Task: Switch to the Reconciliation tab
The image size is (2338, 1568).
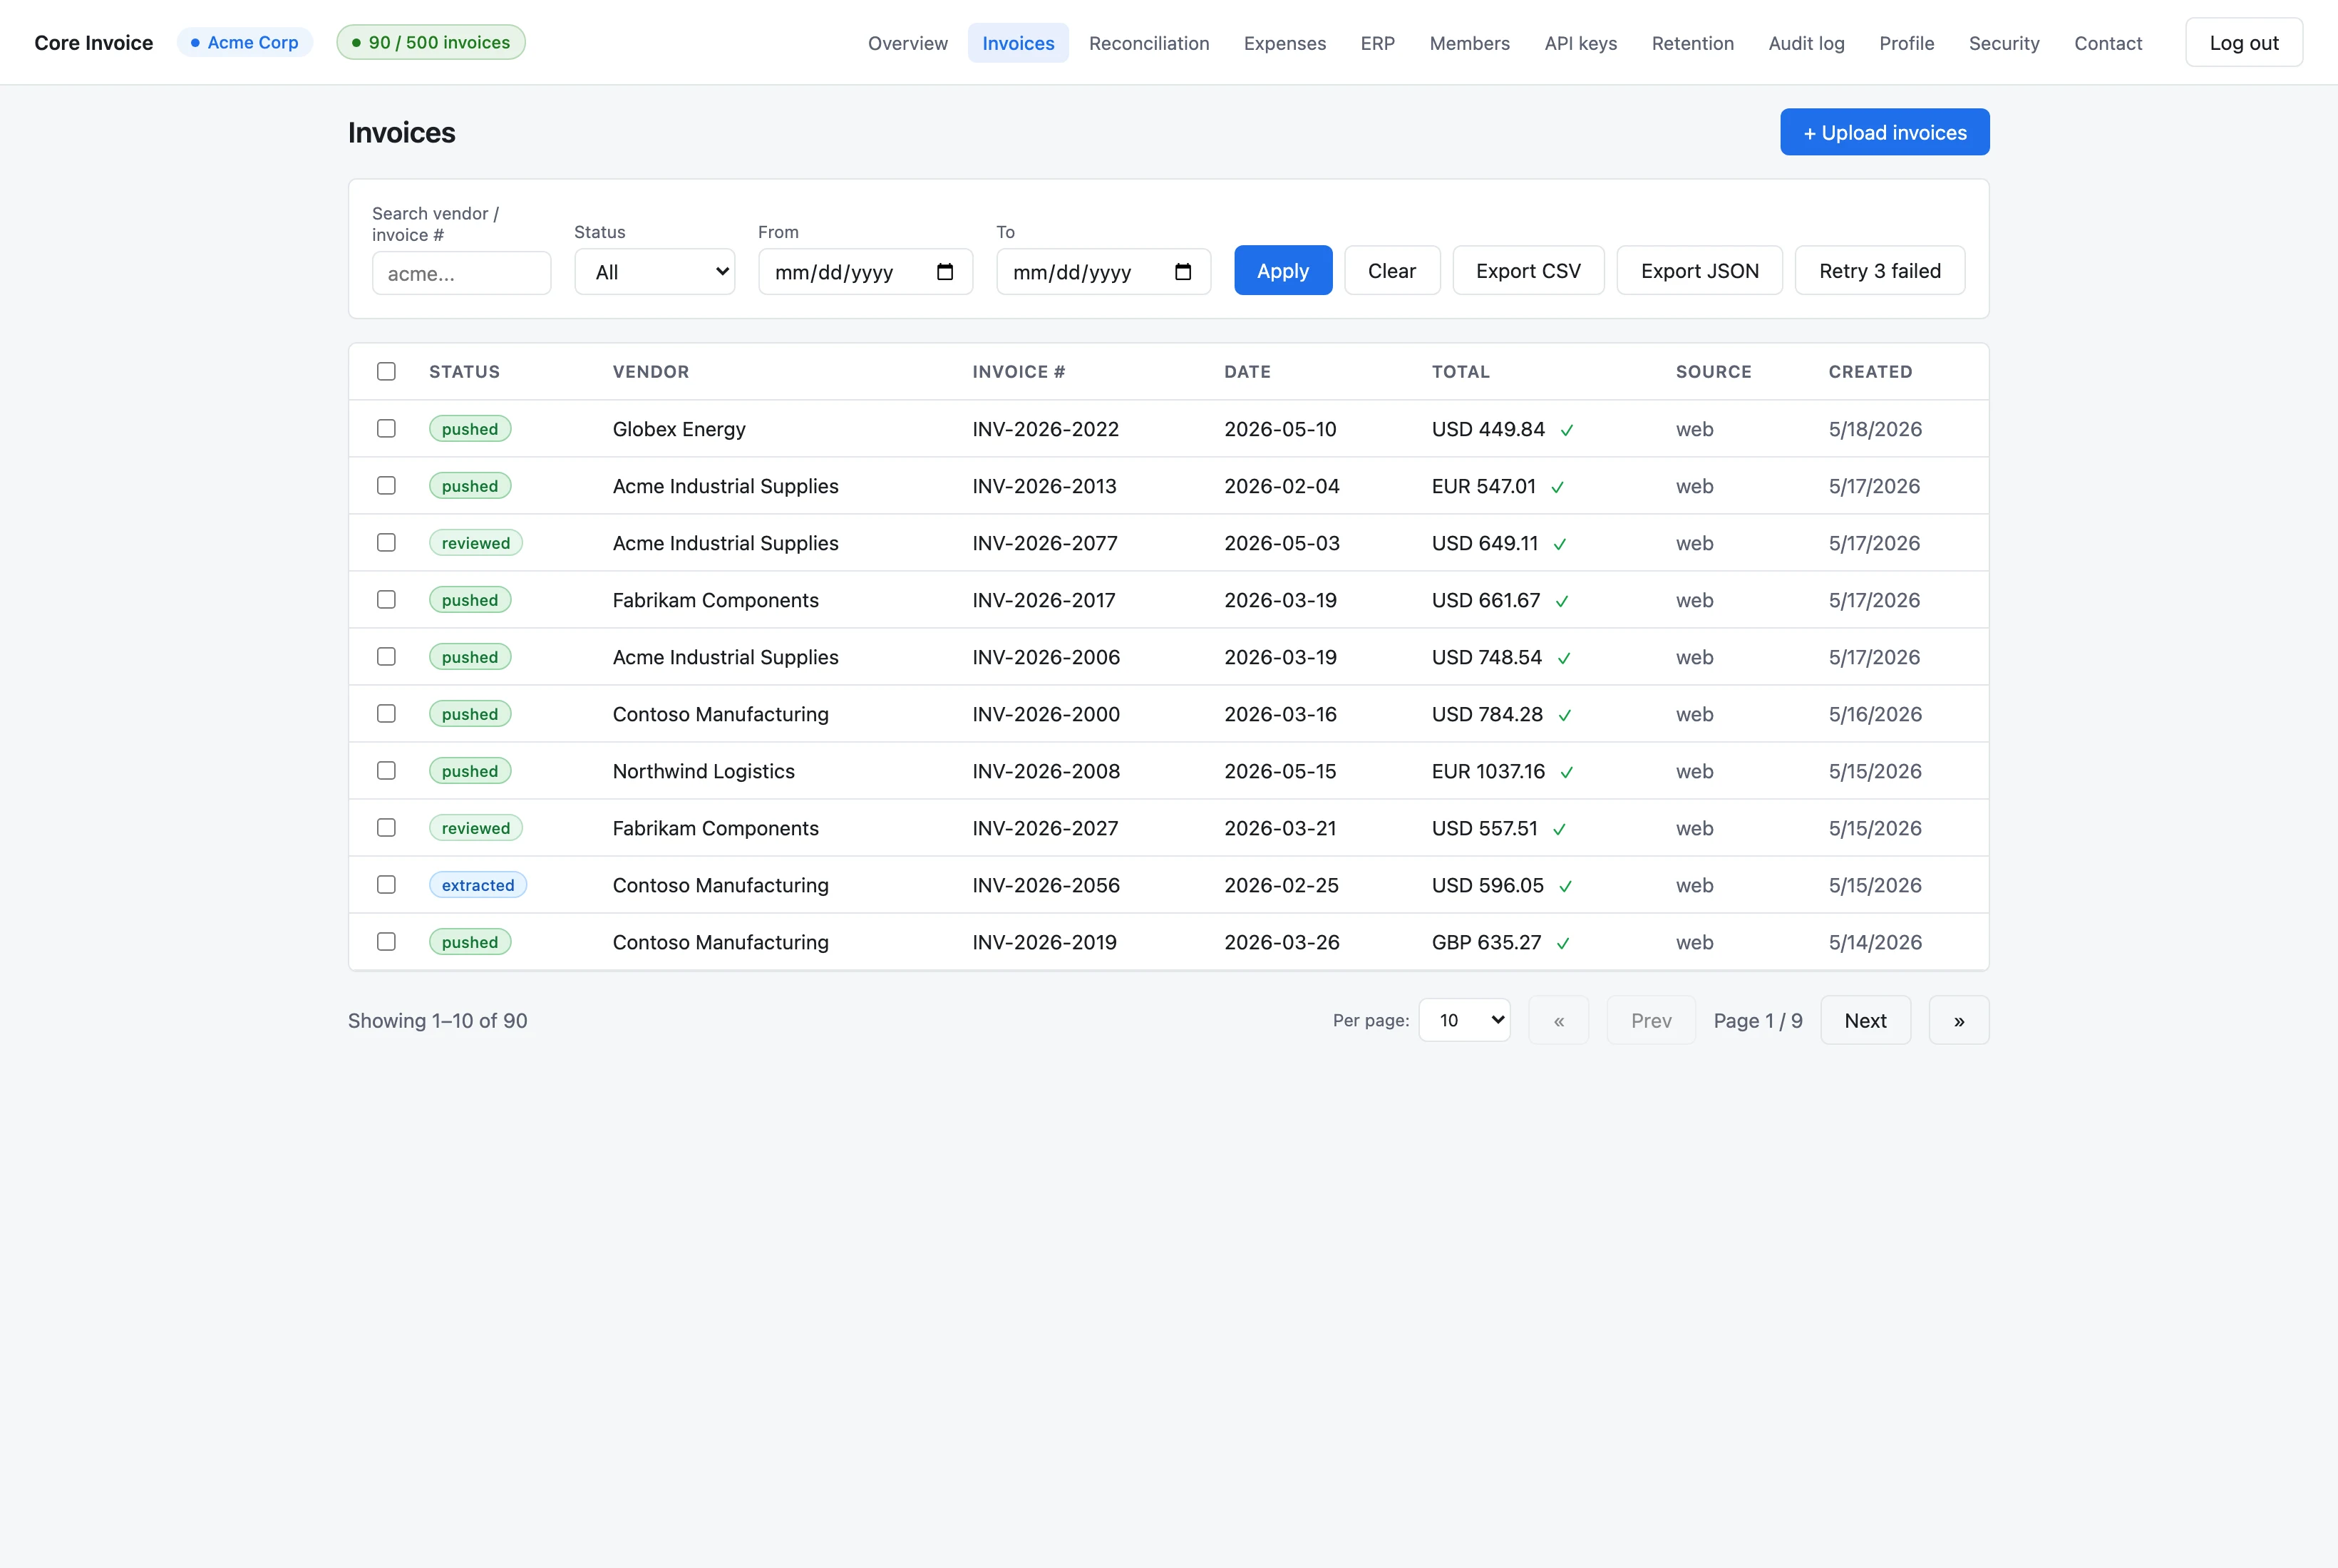Action: (1149, 43)
